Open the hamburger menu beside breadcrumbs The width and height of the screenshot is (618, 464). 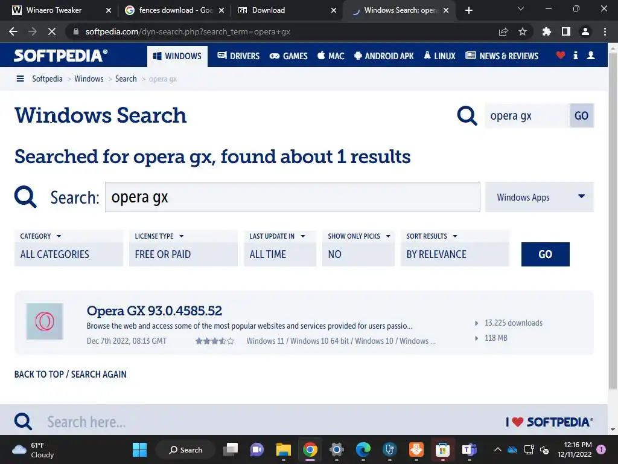(20, 79)
